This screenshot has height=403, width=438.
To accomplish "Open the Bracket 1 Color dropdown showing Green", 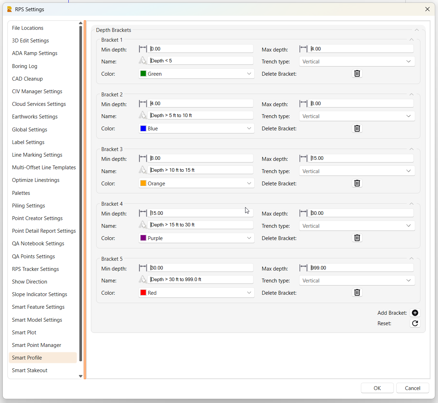I will coord(196,74).
